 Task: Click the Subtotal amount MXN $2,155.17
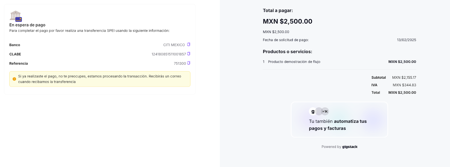pyautogui.click(x=404, y=77)
